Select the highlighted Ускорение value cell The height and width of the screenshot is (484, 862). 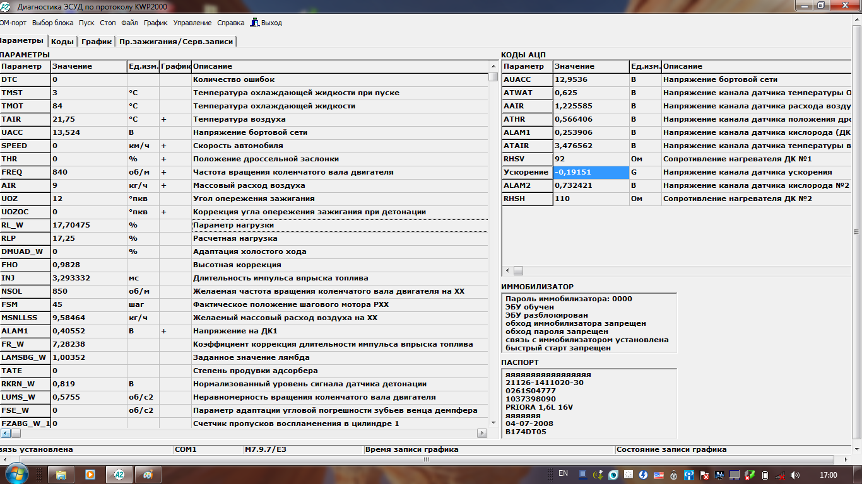tap(591, 172)
